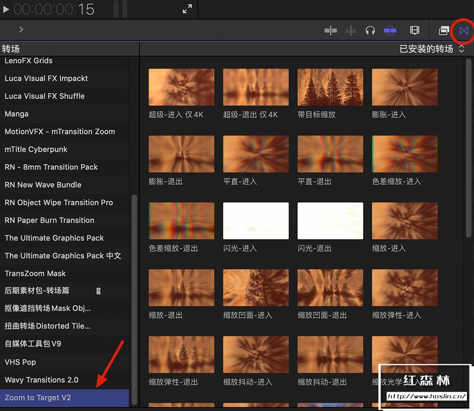The image size is (474, 411).
Task: Select the Wavy Transitions 2.0 category
Action: 41,380
